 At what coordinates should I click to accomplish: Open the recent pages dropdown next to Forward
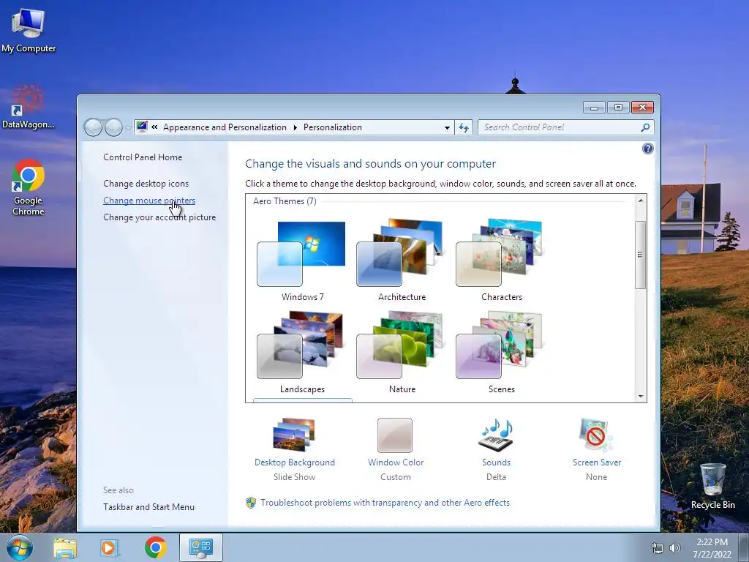pyautogui.click(x=128, y=127)
